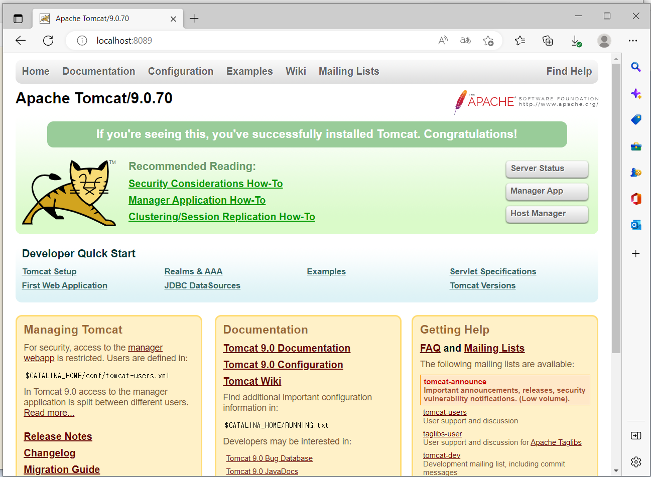Click the Tomcat cat logo image
Viewport: 651px width, 477px height.
(x=69, y=193)
